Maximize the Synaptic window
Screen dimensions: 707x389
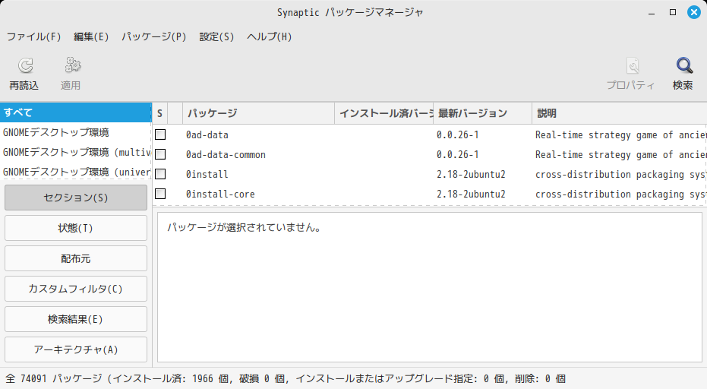pyautogui.click(x=672, y=12)
